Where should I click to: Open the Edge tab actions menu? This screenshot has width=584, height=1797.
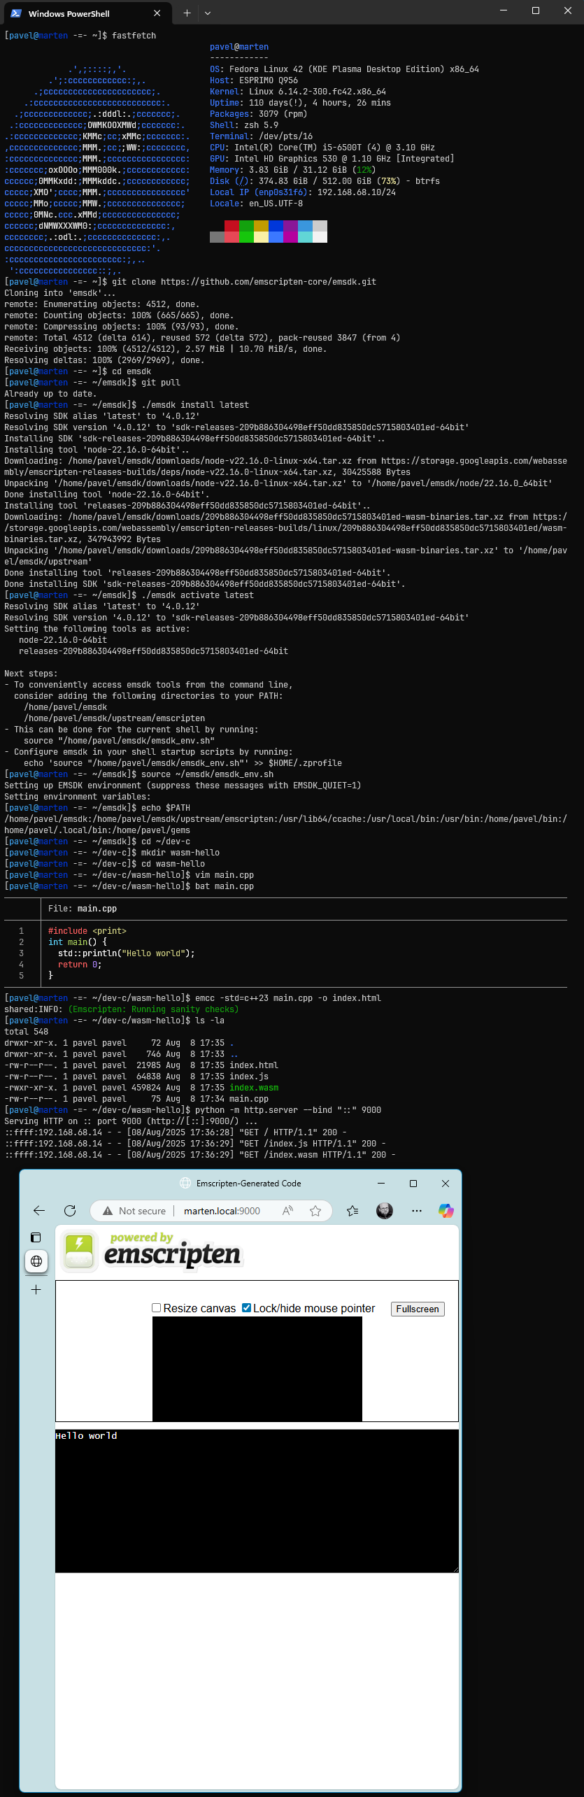(x=36, y=1237)
